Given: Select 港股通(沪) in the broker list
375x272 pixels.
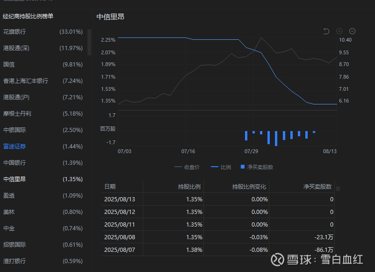Looking at the screenshot, I should point(43,97).
